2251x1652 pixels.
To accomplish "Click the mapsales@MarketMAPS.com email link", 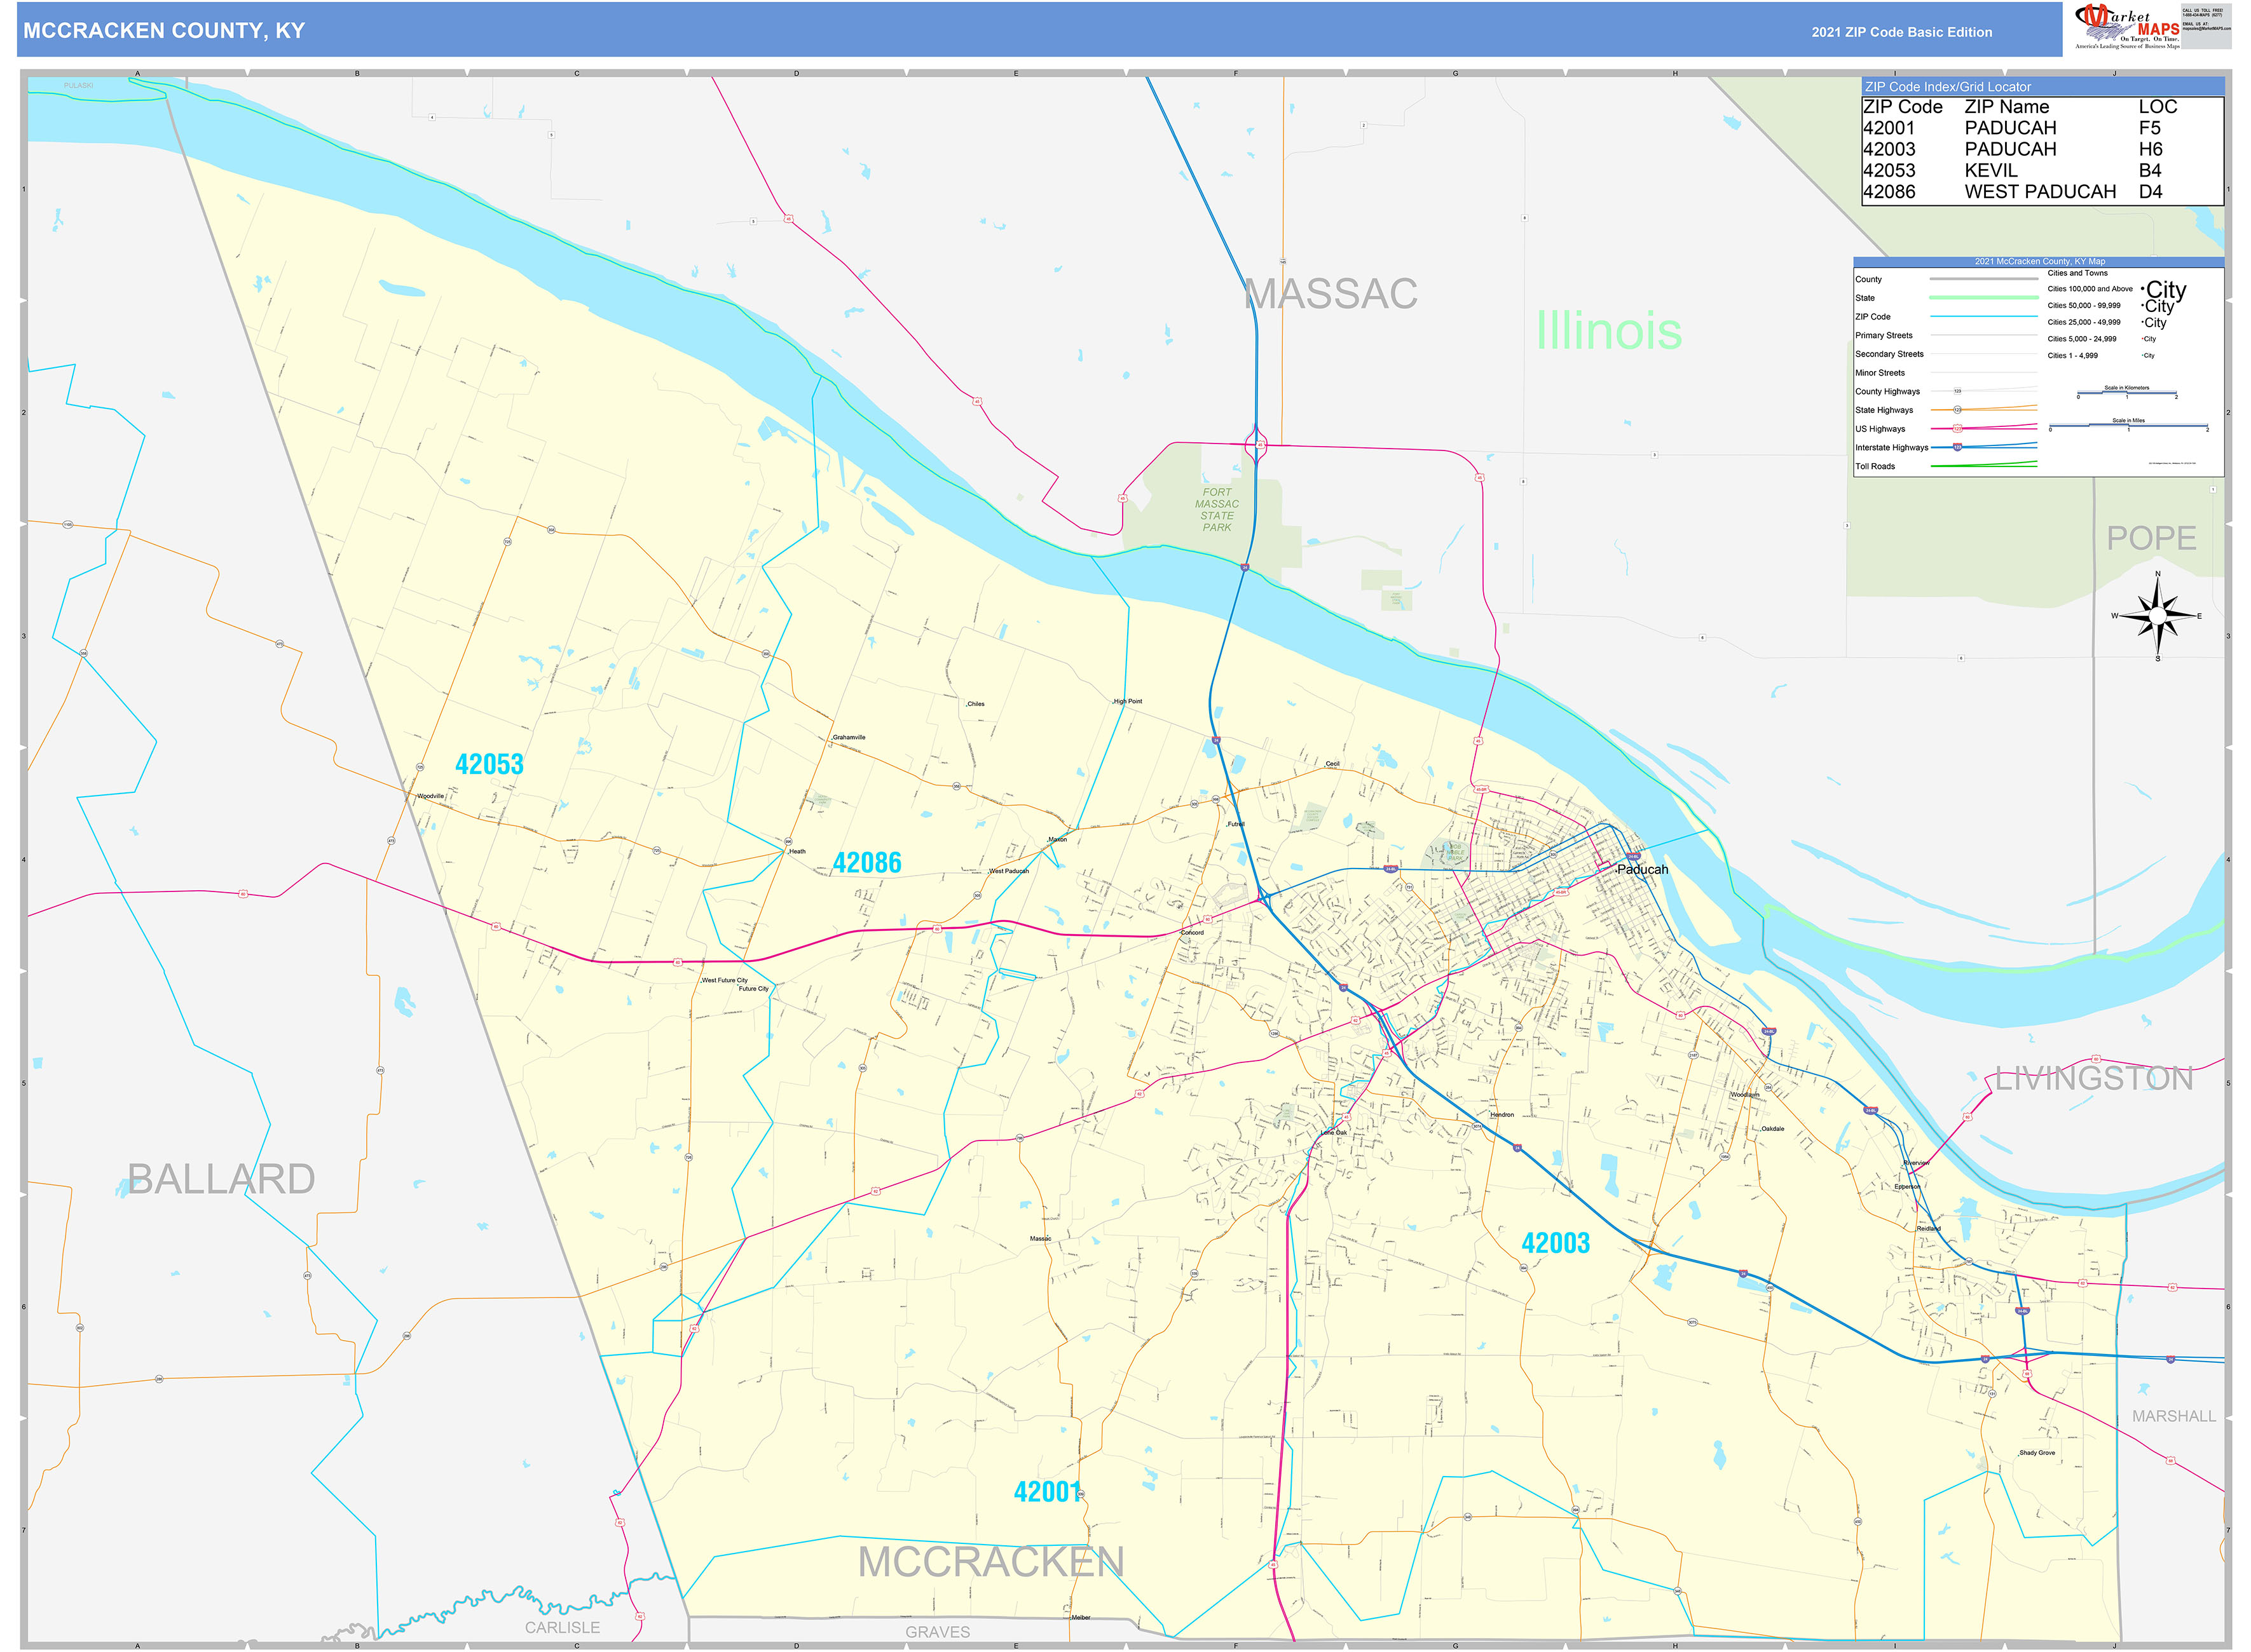I will pos(2206,30).
